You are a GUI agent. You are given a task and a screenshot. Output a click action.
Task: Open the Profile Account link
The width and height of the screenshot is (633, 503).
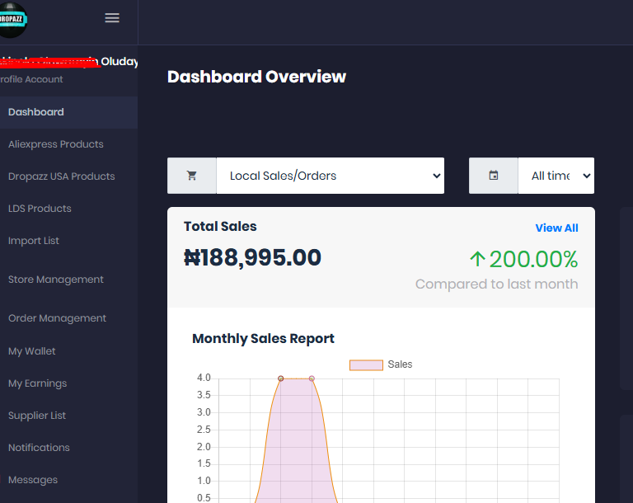(x=31, y=79)
